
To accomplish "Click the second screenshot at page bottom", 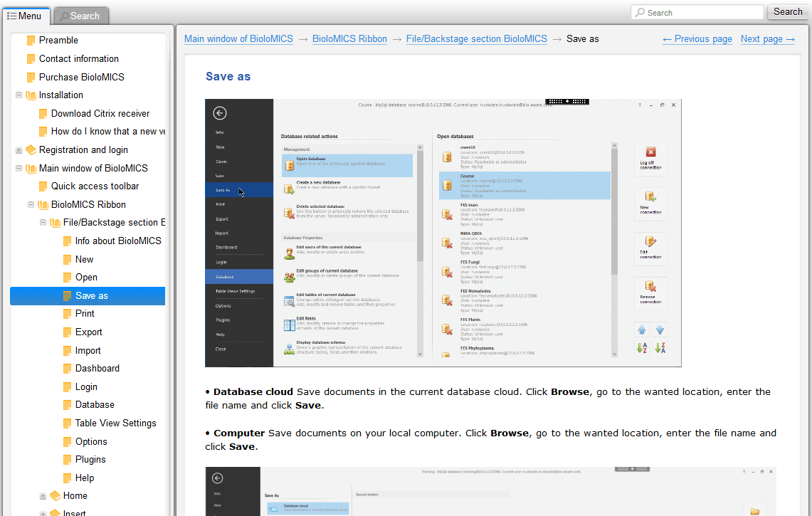I will pyautogui.click(x=490, y=491).
